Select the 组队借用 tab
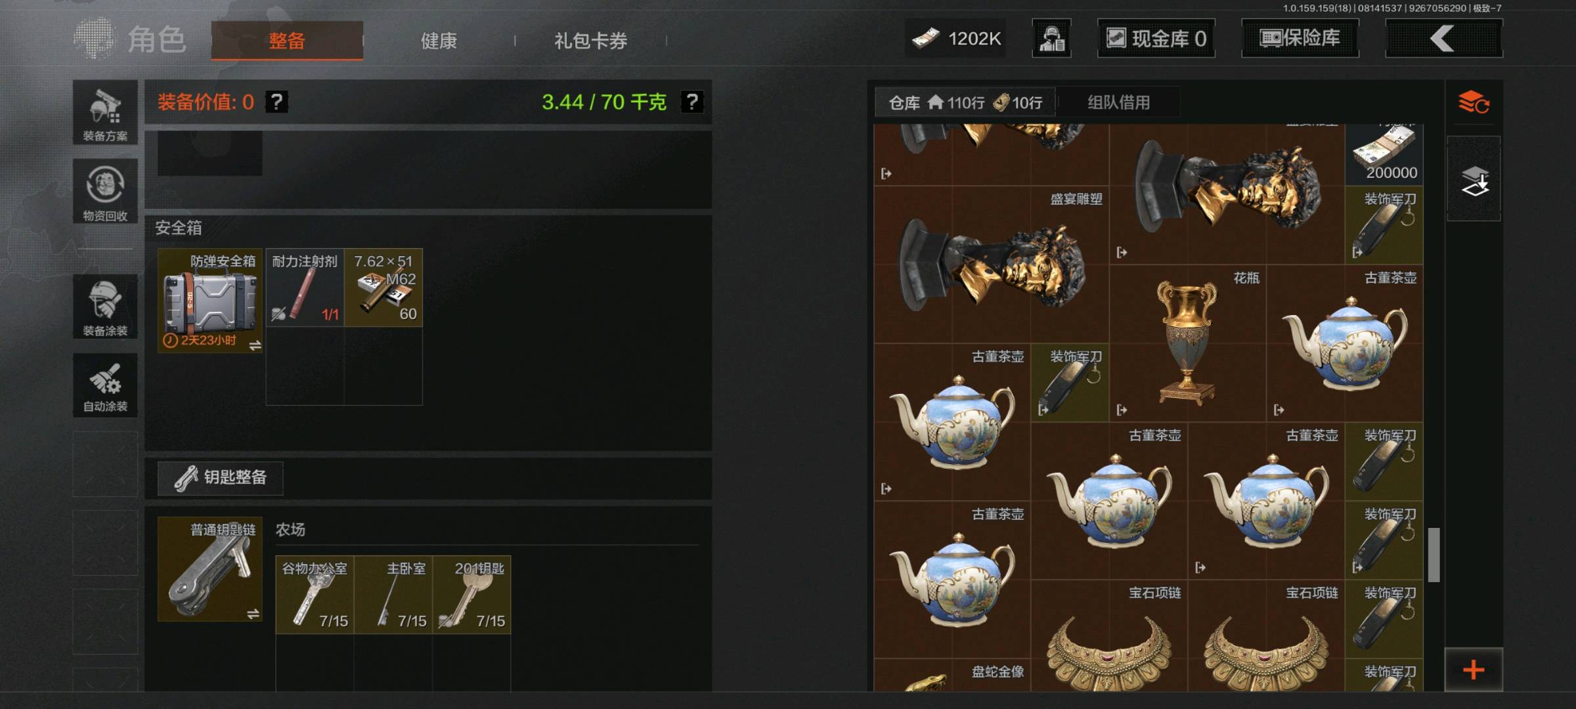Image resolution: width=1576 pixels, height=709 pixels. [x=1118, y=102]
